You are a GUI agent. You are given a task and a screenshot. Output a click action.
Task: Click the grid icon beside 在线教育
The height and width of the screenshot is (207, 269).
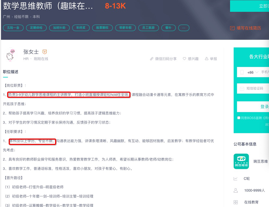(x=236, y=202)
